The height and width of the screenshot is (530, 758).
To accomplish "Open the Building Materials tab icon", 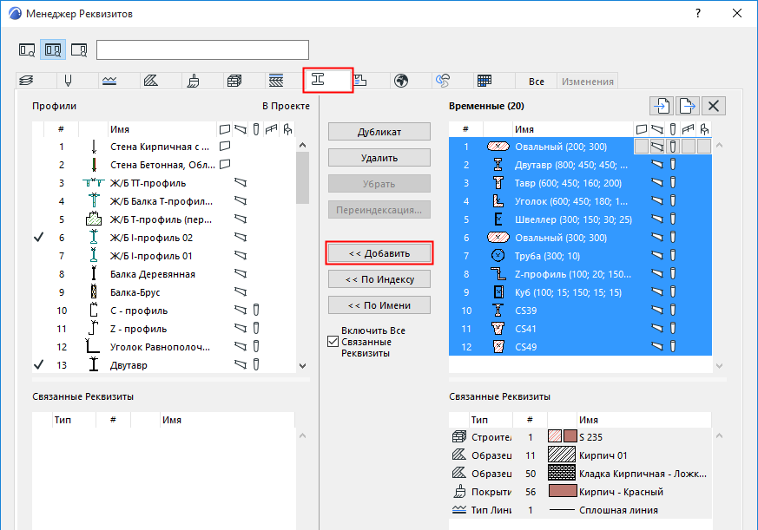I will click(234, 81).
